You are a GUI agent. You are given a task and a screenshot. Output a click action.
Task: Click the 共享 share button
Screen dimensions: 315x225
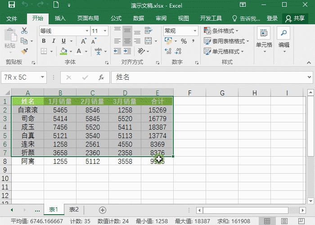coord(295,18)
